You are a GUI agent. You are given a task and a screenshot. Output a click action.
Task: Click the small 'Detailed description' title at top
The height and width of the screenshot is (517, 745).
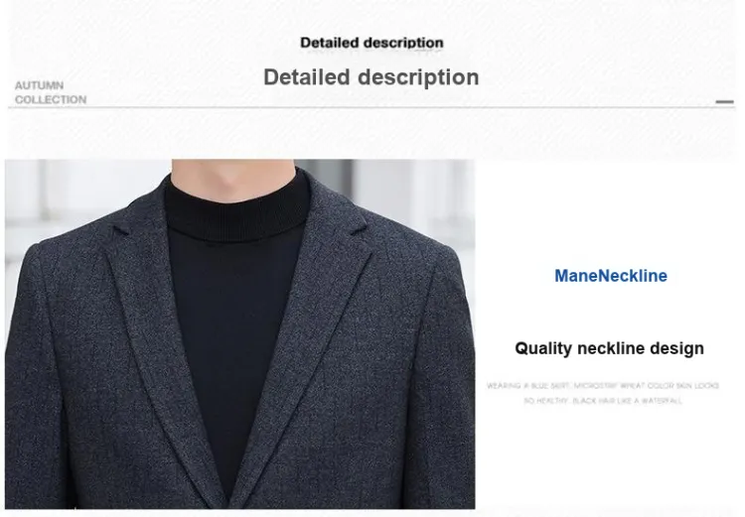coord(372,43)
